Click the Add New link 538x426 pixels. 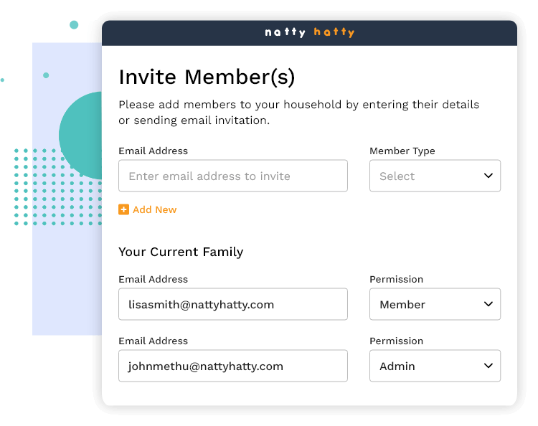154,209
